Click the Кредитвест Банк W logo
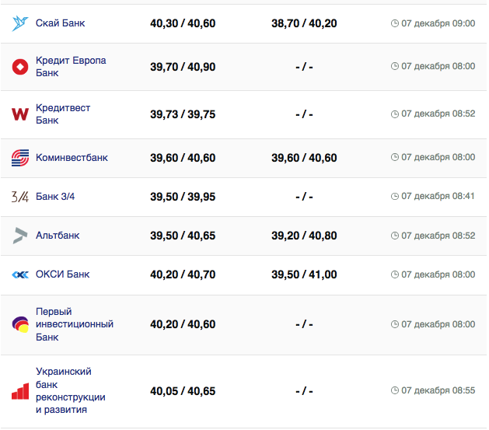This screenshot has width=489, height=430. click(20, 114)
